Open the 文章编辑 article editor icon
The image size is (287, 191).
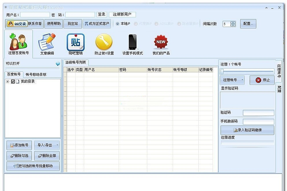pos(47,44)
